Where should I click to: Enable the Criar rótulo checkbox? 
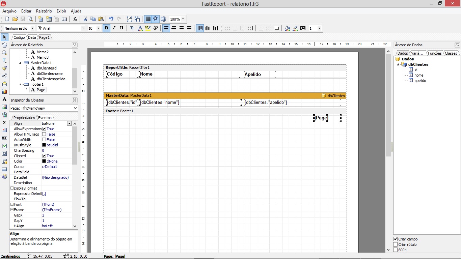[x=395, y=244]
